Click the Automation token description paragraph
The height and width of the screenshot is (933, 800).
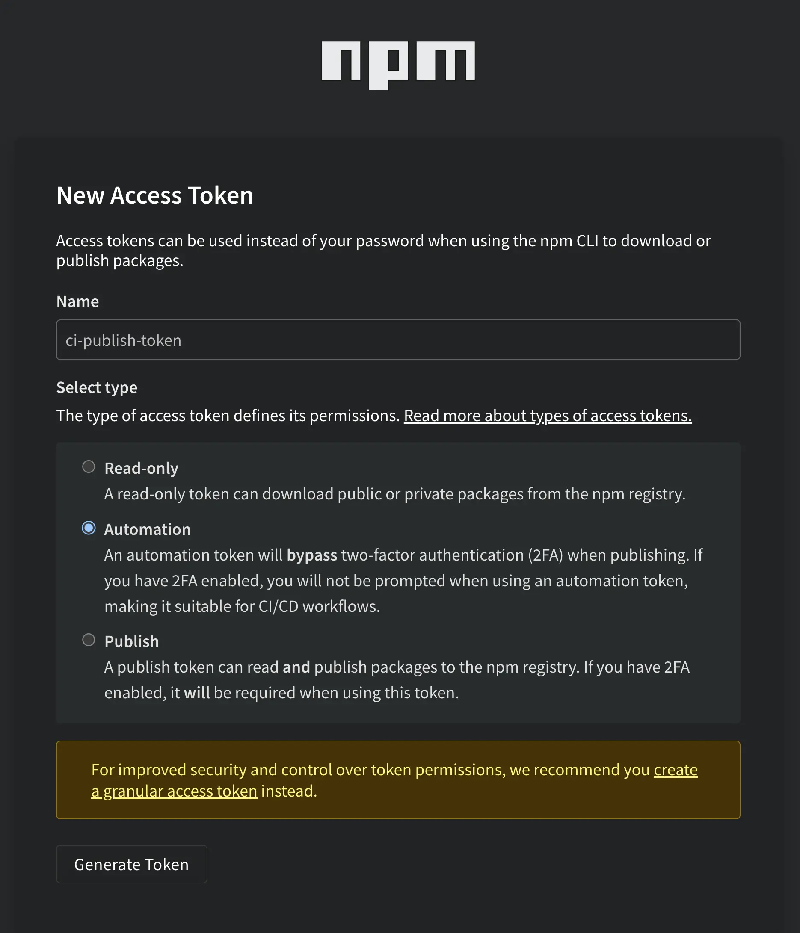pyautogui.click(x=397, y=581)
